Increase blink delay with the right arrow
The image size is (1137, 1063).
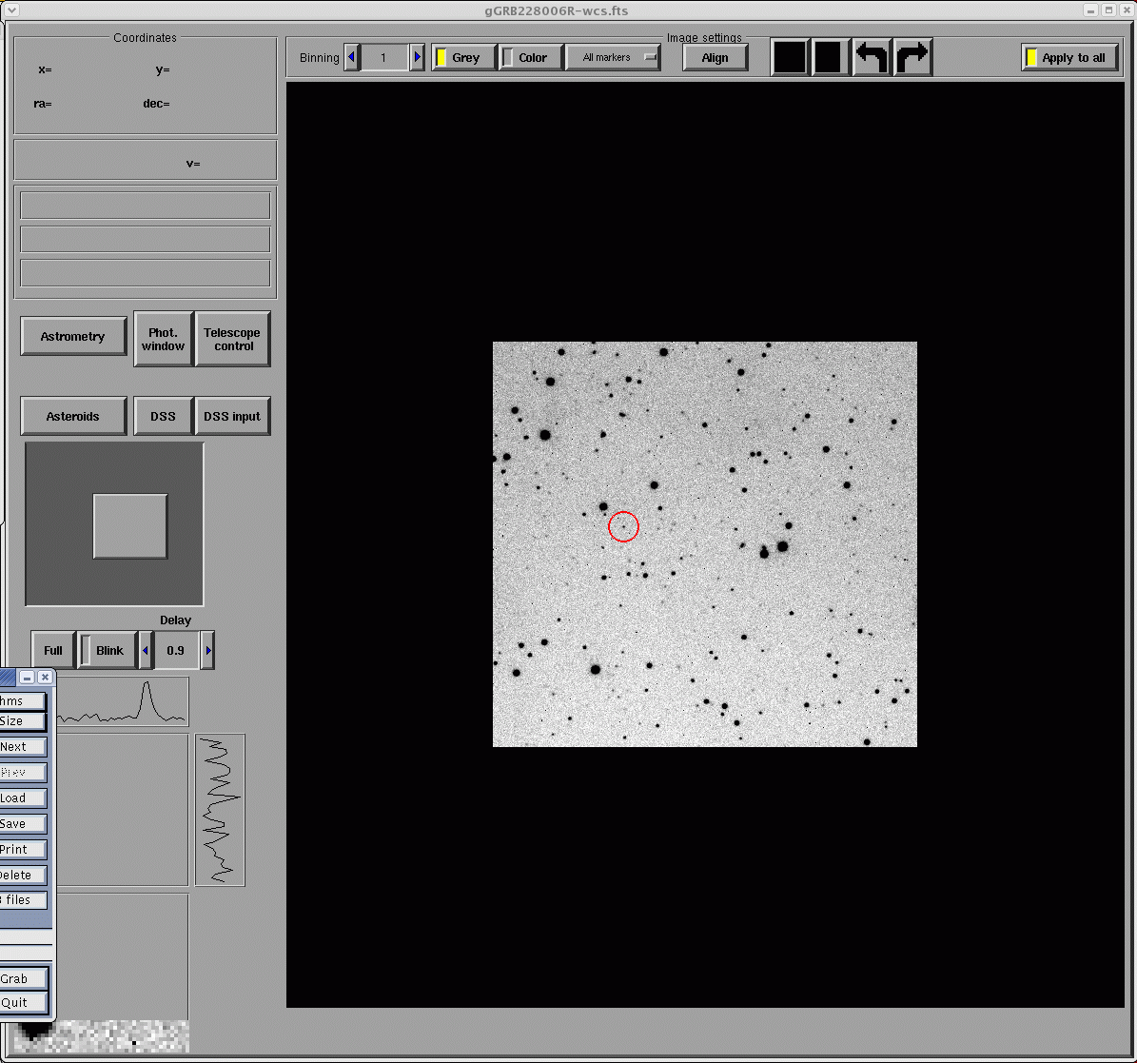(208, 650)
